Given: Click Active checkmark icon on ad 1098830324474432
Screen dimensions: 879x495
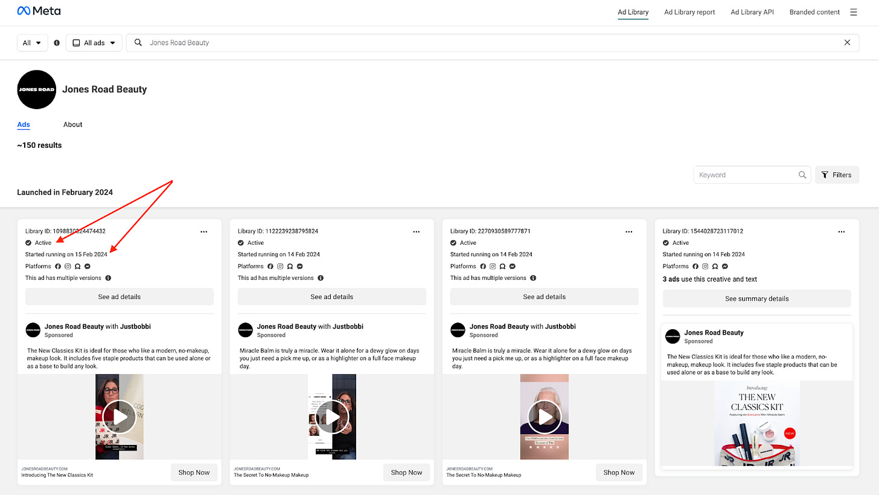Looking at the screenshot, I should point(28,243).
